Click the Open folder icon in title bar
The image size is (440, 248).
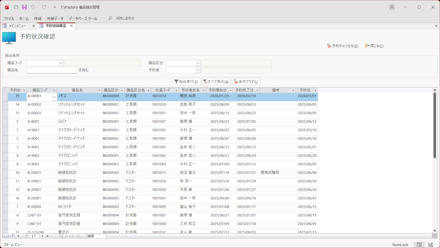pyautogui.click(x=16, y=7)
